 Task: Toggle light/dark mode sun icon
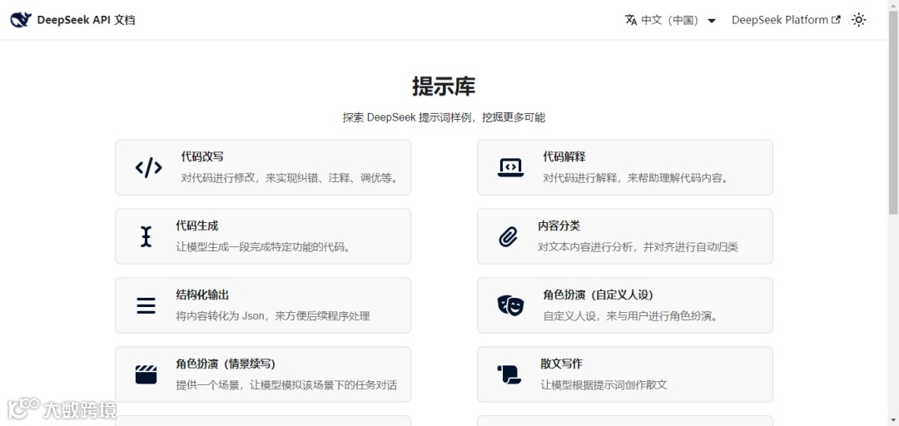click(858, 20)
